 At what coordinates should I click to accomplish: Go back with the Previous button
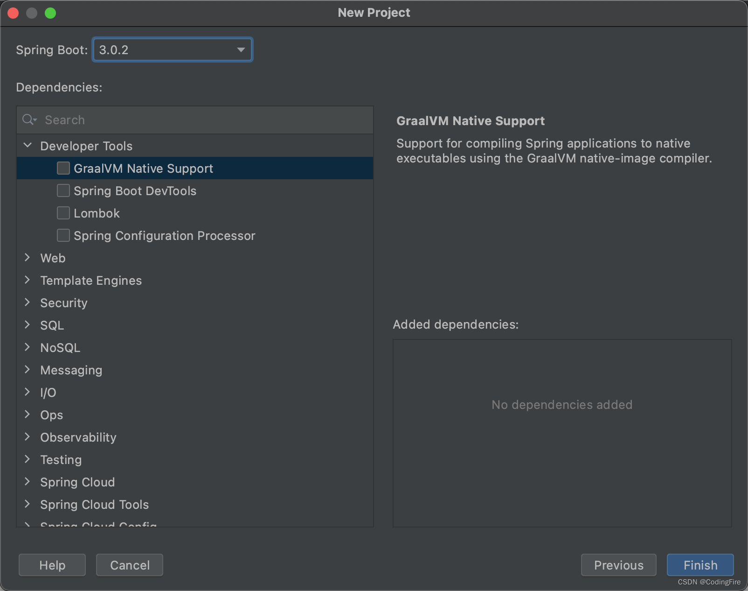pyautogui.click(x=618, y=565)
